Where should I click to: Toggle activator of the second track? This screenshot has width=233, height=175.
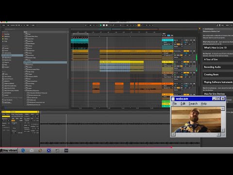(186, 51)
